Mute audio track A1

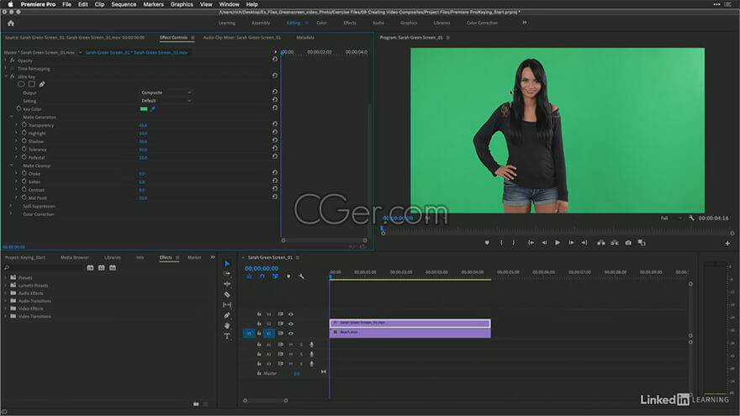click(291, 345)
